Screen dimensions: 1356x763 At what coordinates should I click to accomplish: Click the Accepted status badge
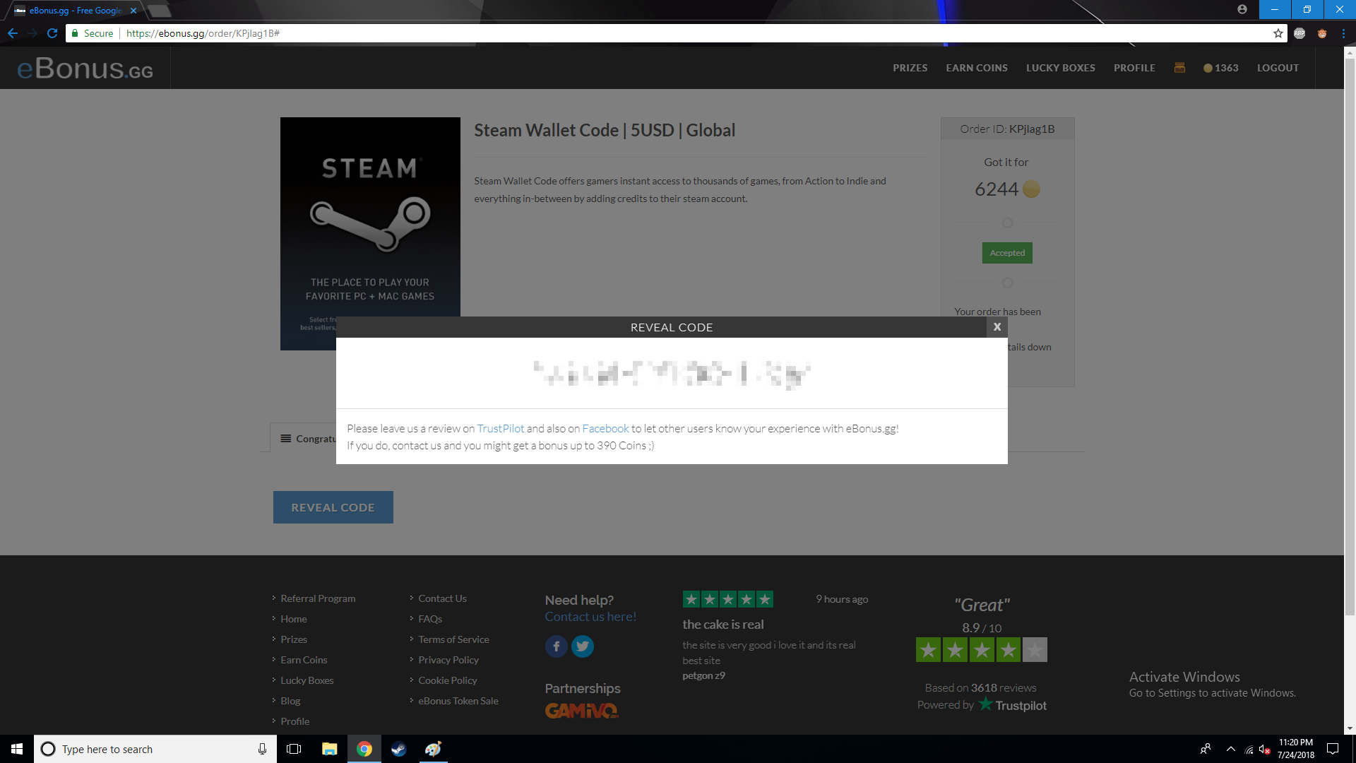tap(1007, 253)
